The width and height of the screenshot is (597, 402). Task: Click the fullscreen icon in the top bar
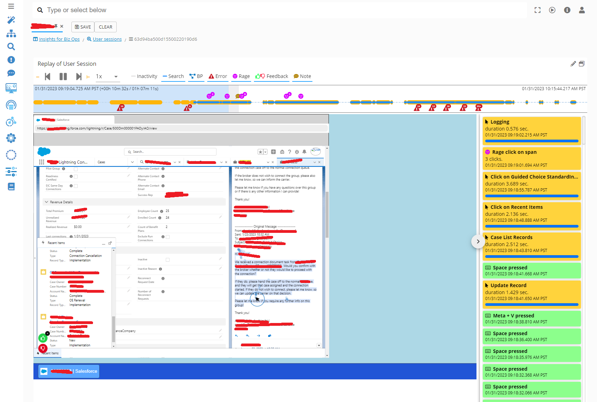pyautogui.click(x=537, y=10)
